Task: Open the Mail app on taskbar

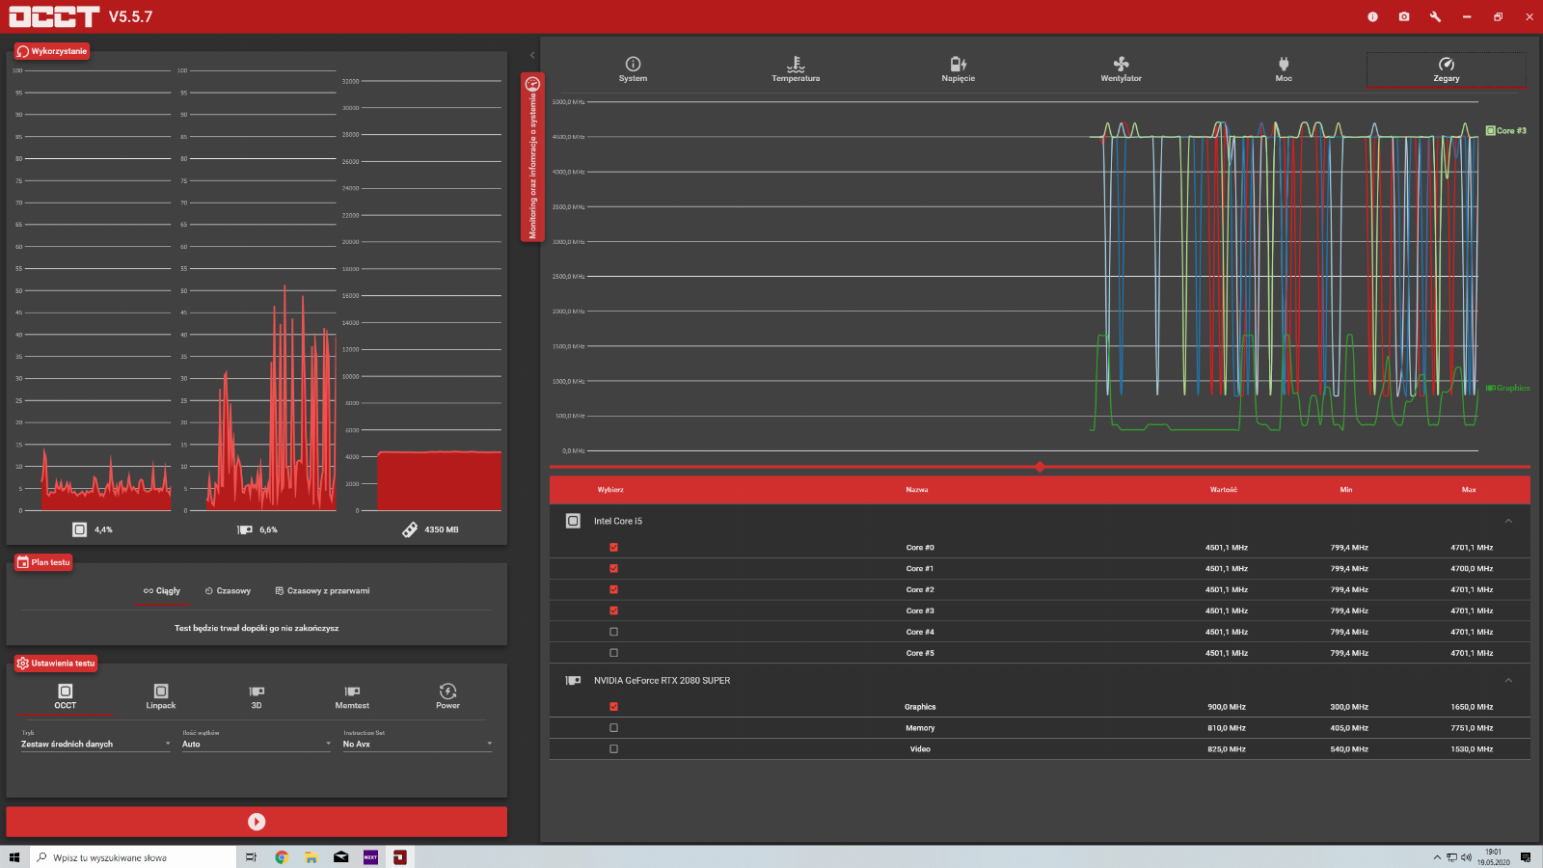Action: 340,857
